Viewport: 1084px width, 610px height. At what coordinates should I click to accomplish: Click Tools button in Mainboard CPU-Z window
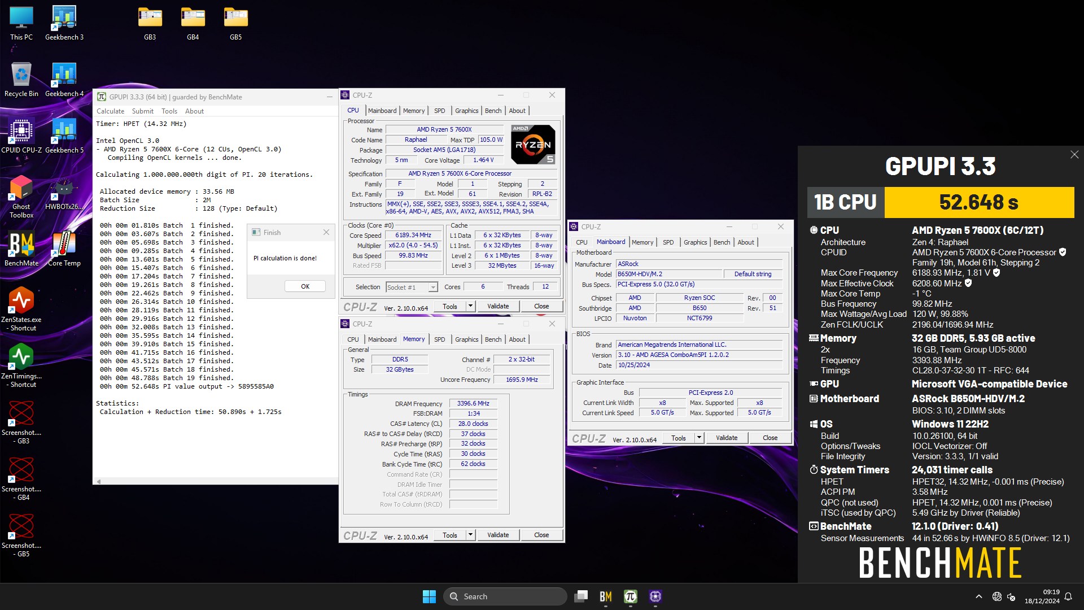pyautogui.click(x=679, y=438)
